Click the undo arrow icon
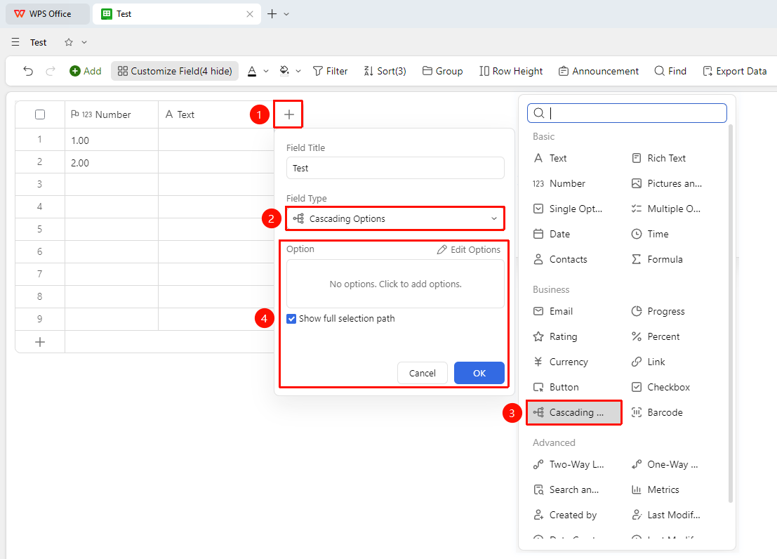 tap(28, 71)
